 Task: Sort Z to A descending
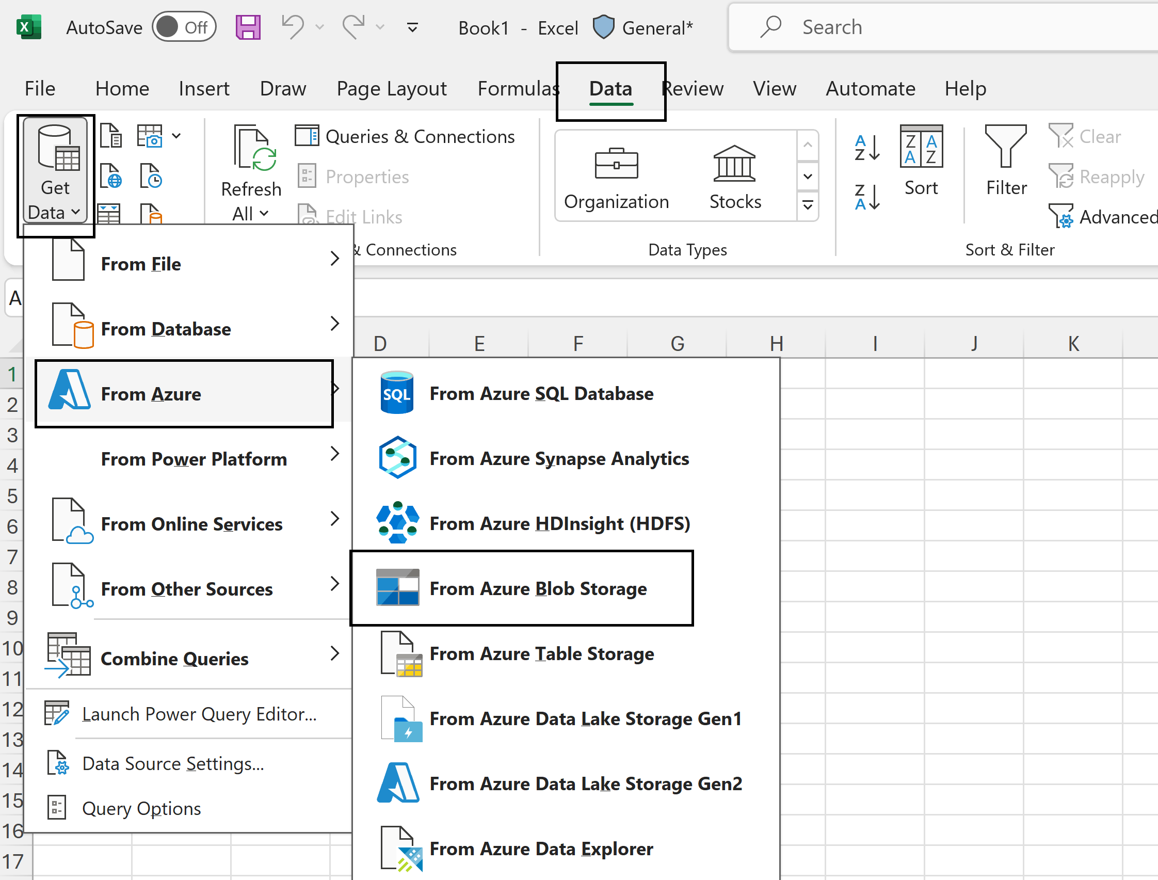(x=867, y=197)
